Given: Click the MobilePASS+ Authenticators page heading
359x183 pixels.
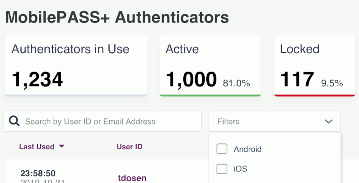Looking at the screenshot, I should pyautogui.click(x=117, y=17).
